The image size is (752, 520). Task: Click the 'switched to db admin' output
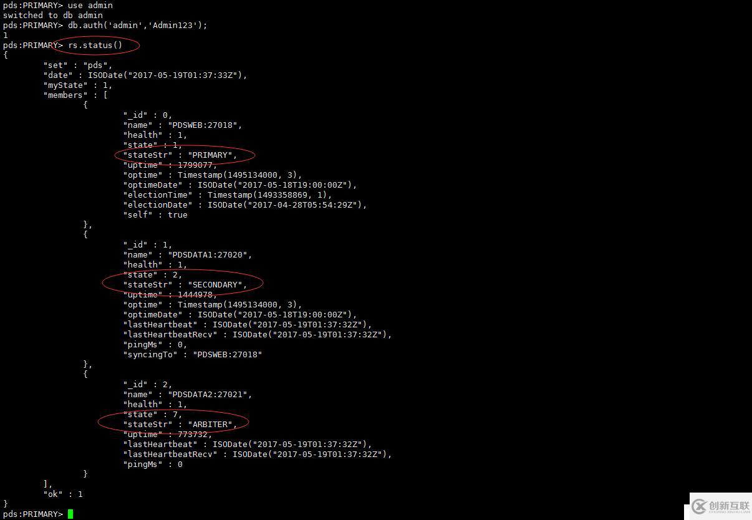click(x=53, y=15)
